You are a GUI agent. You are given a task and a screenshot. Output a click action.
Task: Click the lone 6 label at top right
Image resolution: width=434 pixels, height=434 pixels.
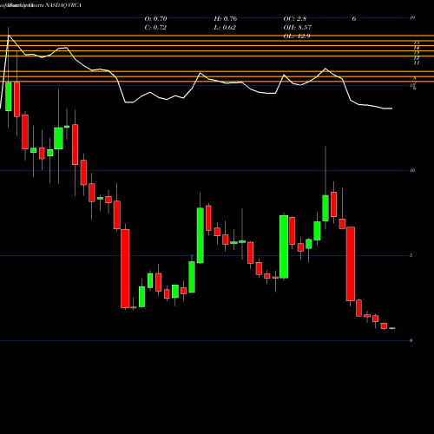(x=354, y=19)
